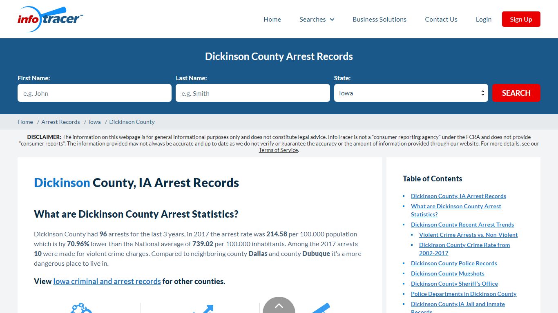Go to Home in breadcrumb

tap(25, 122)
